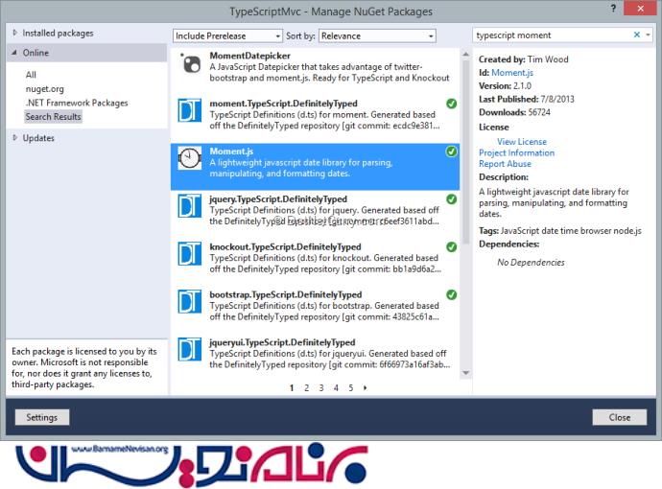Select .NET Framework Packages source
This screenshot has height=489, width=662.
click(77, 103)
